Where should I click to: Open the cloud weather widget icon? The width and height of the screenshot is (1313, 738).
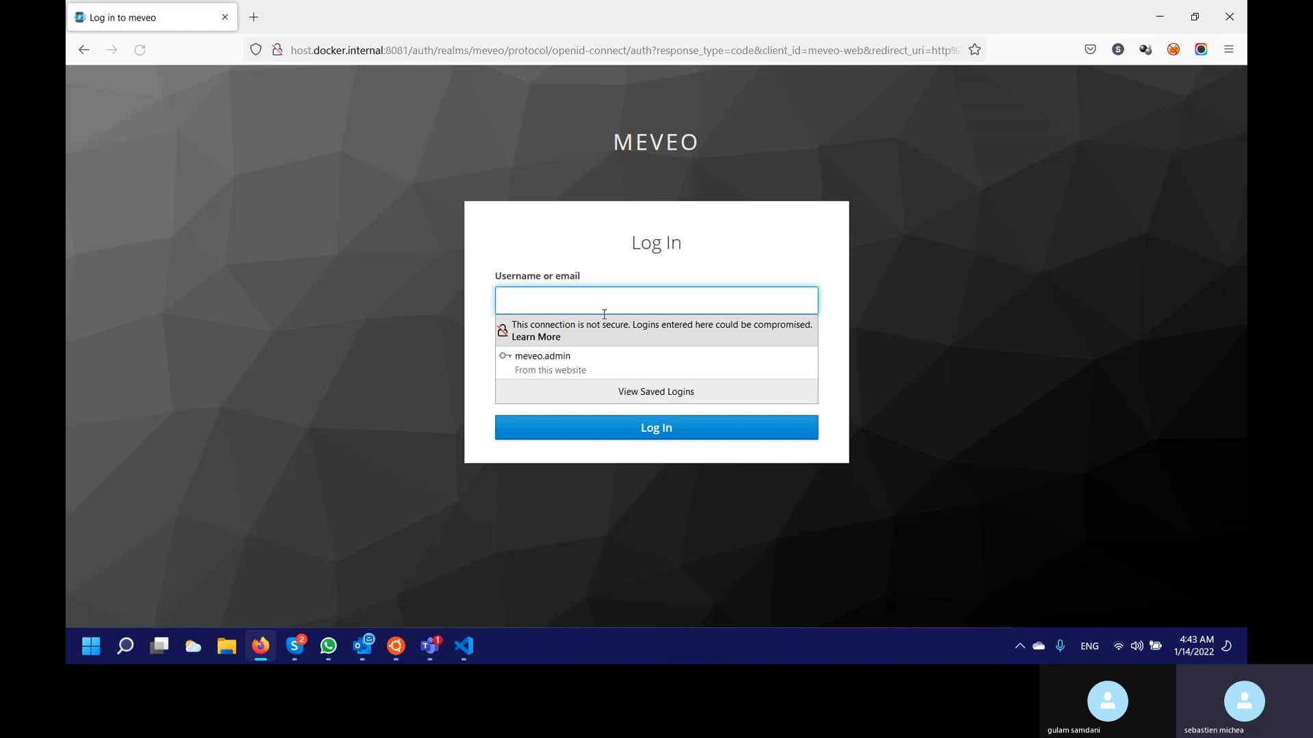pyautogui.click(x=193, y=646)
